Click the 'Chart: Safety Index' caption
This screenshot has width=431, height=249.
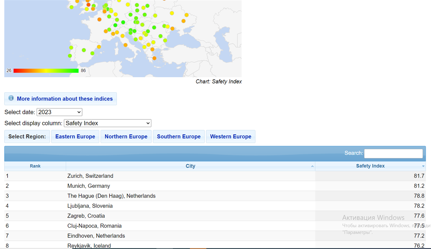[x=219, y=82]
